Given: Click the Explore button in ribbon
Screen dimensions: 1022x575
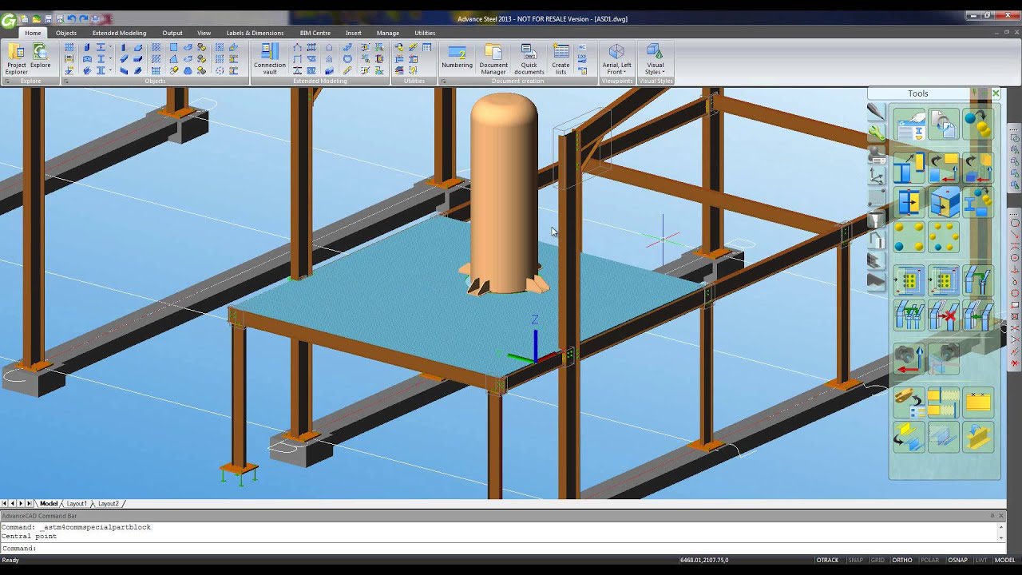Looking at the screenshot, I should (x=40, y=56).
